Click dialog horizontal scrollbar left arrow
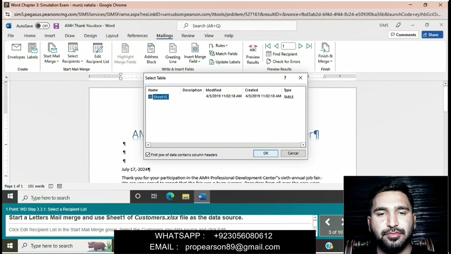Image resolution: width=451 pixels, height=254 pixels. pos(148,145)
